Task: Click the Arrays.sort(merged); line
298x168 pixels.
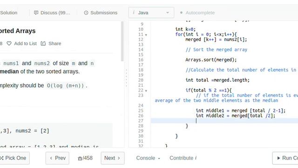Action: tap(211, 60)
